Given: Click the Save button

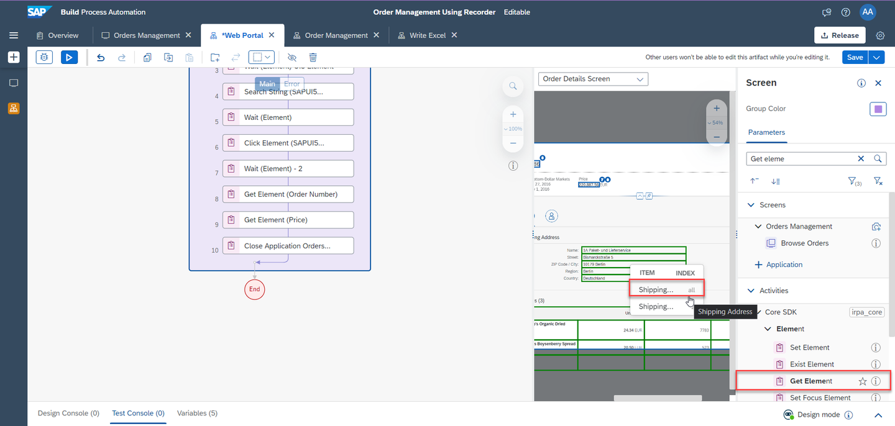Looking at the screenshot, I should tap(855, 57).
